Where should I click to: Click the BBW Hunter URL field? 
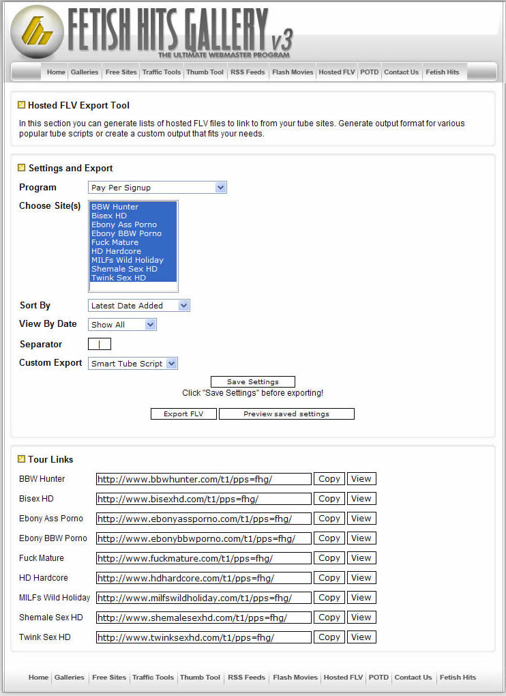pyautogui.click(x=203, y=479)
